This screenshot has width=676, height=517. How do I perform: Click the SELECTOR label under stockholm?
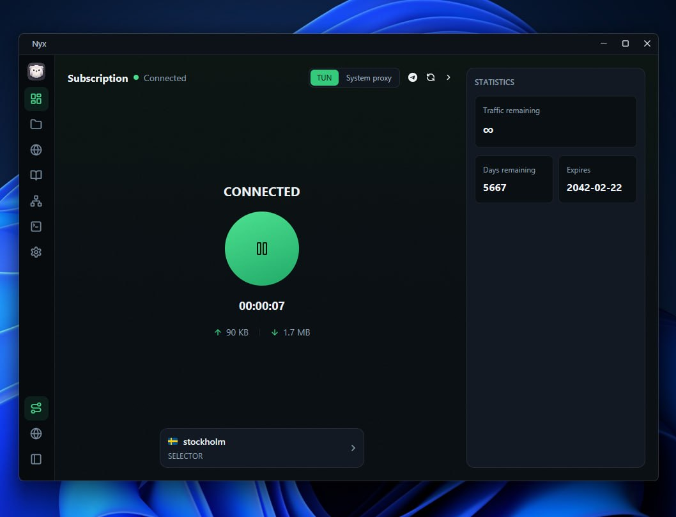click(185, 456)
